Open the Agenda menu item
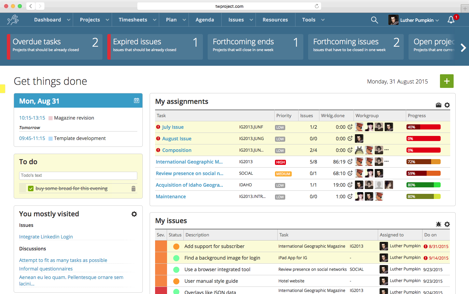Screen dimensions: 469x294 click(205, 20)
